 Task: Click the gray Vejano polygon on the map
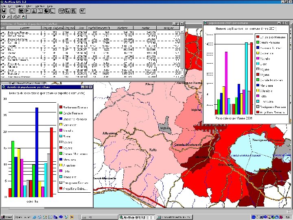click(165, 126)
